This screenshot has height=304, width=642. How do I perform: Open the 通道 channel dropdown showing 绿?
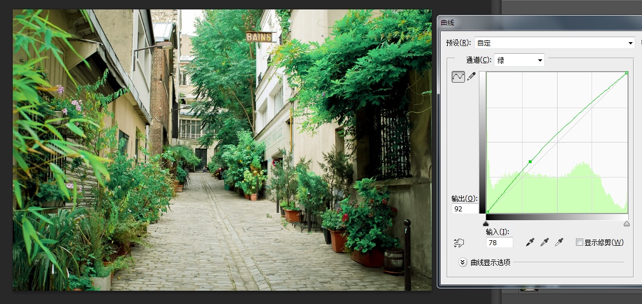[519, 60]
